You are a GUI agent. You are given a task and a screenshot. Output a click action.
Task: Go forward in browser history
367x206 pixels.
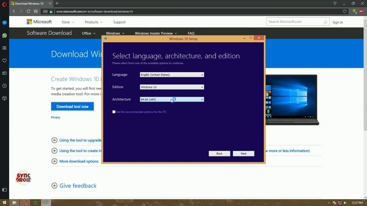click(21, 11)
